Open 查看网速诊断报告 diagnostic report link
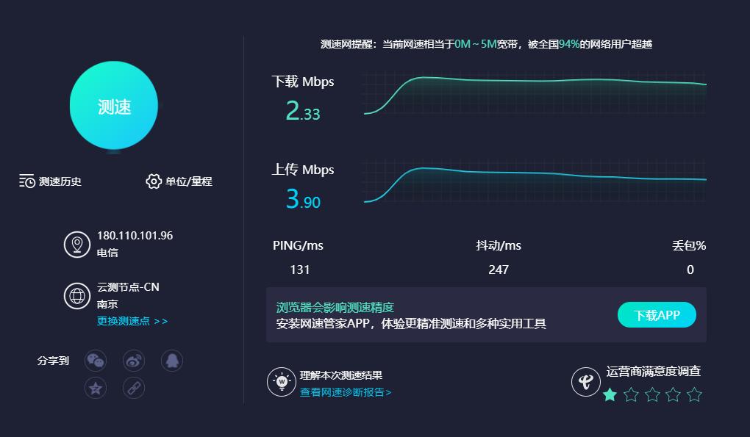 pyautogui.click(x=346, y=392)
